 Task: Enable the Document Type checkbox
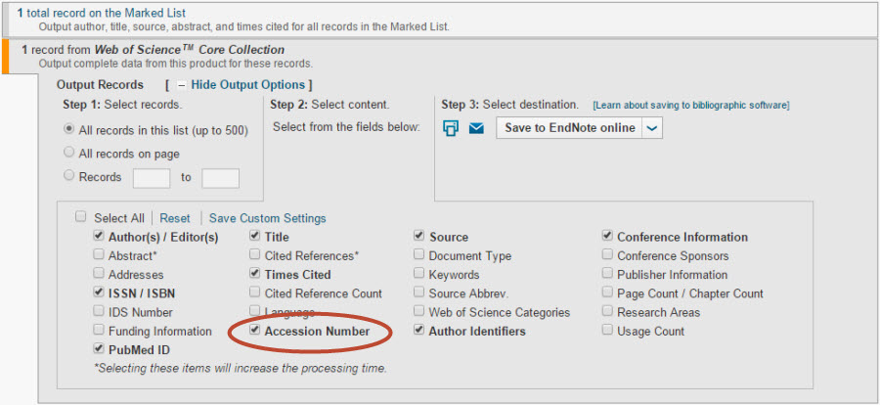[419, 255]
